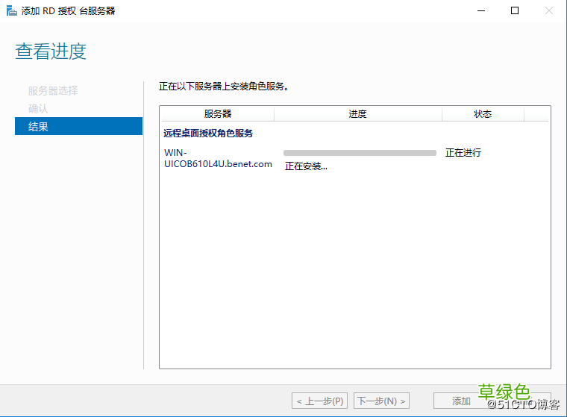Close the wizard window
Image resolution: width=567 pixels, height=417 pixels.
pyautogui.click(x=548, y=11)
